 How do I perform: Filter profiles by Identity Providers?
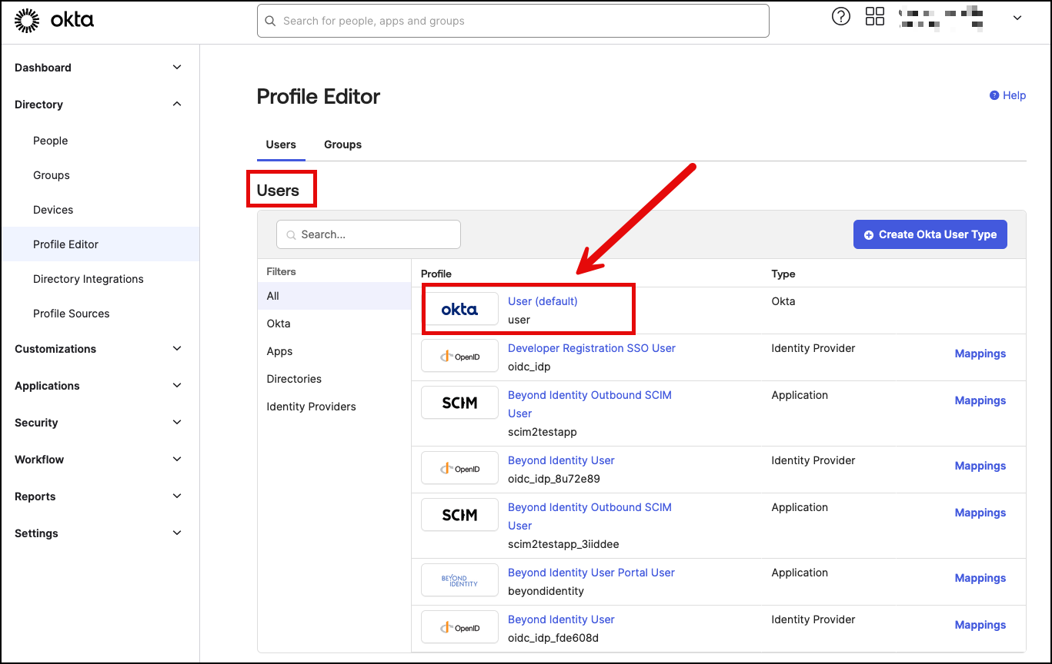[311, 407]
